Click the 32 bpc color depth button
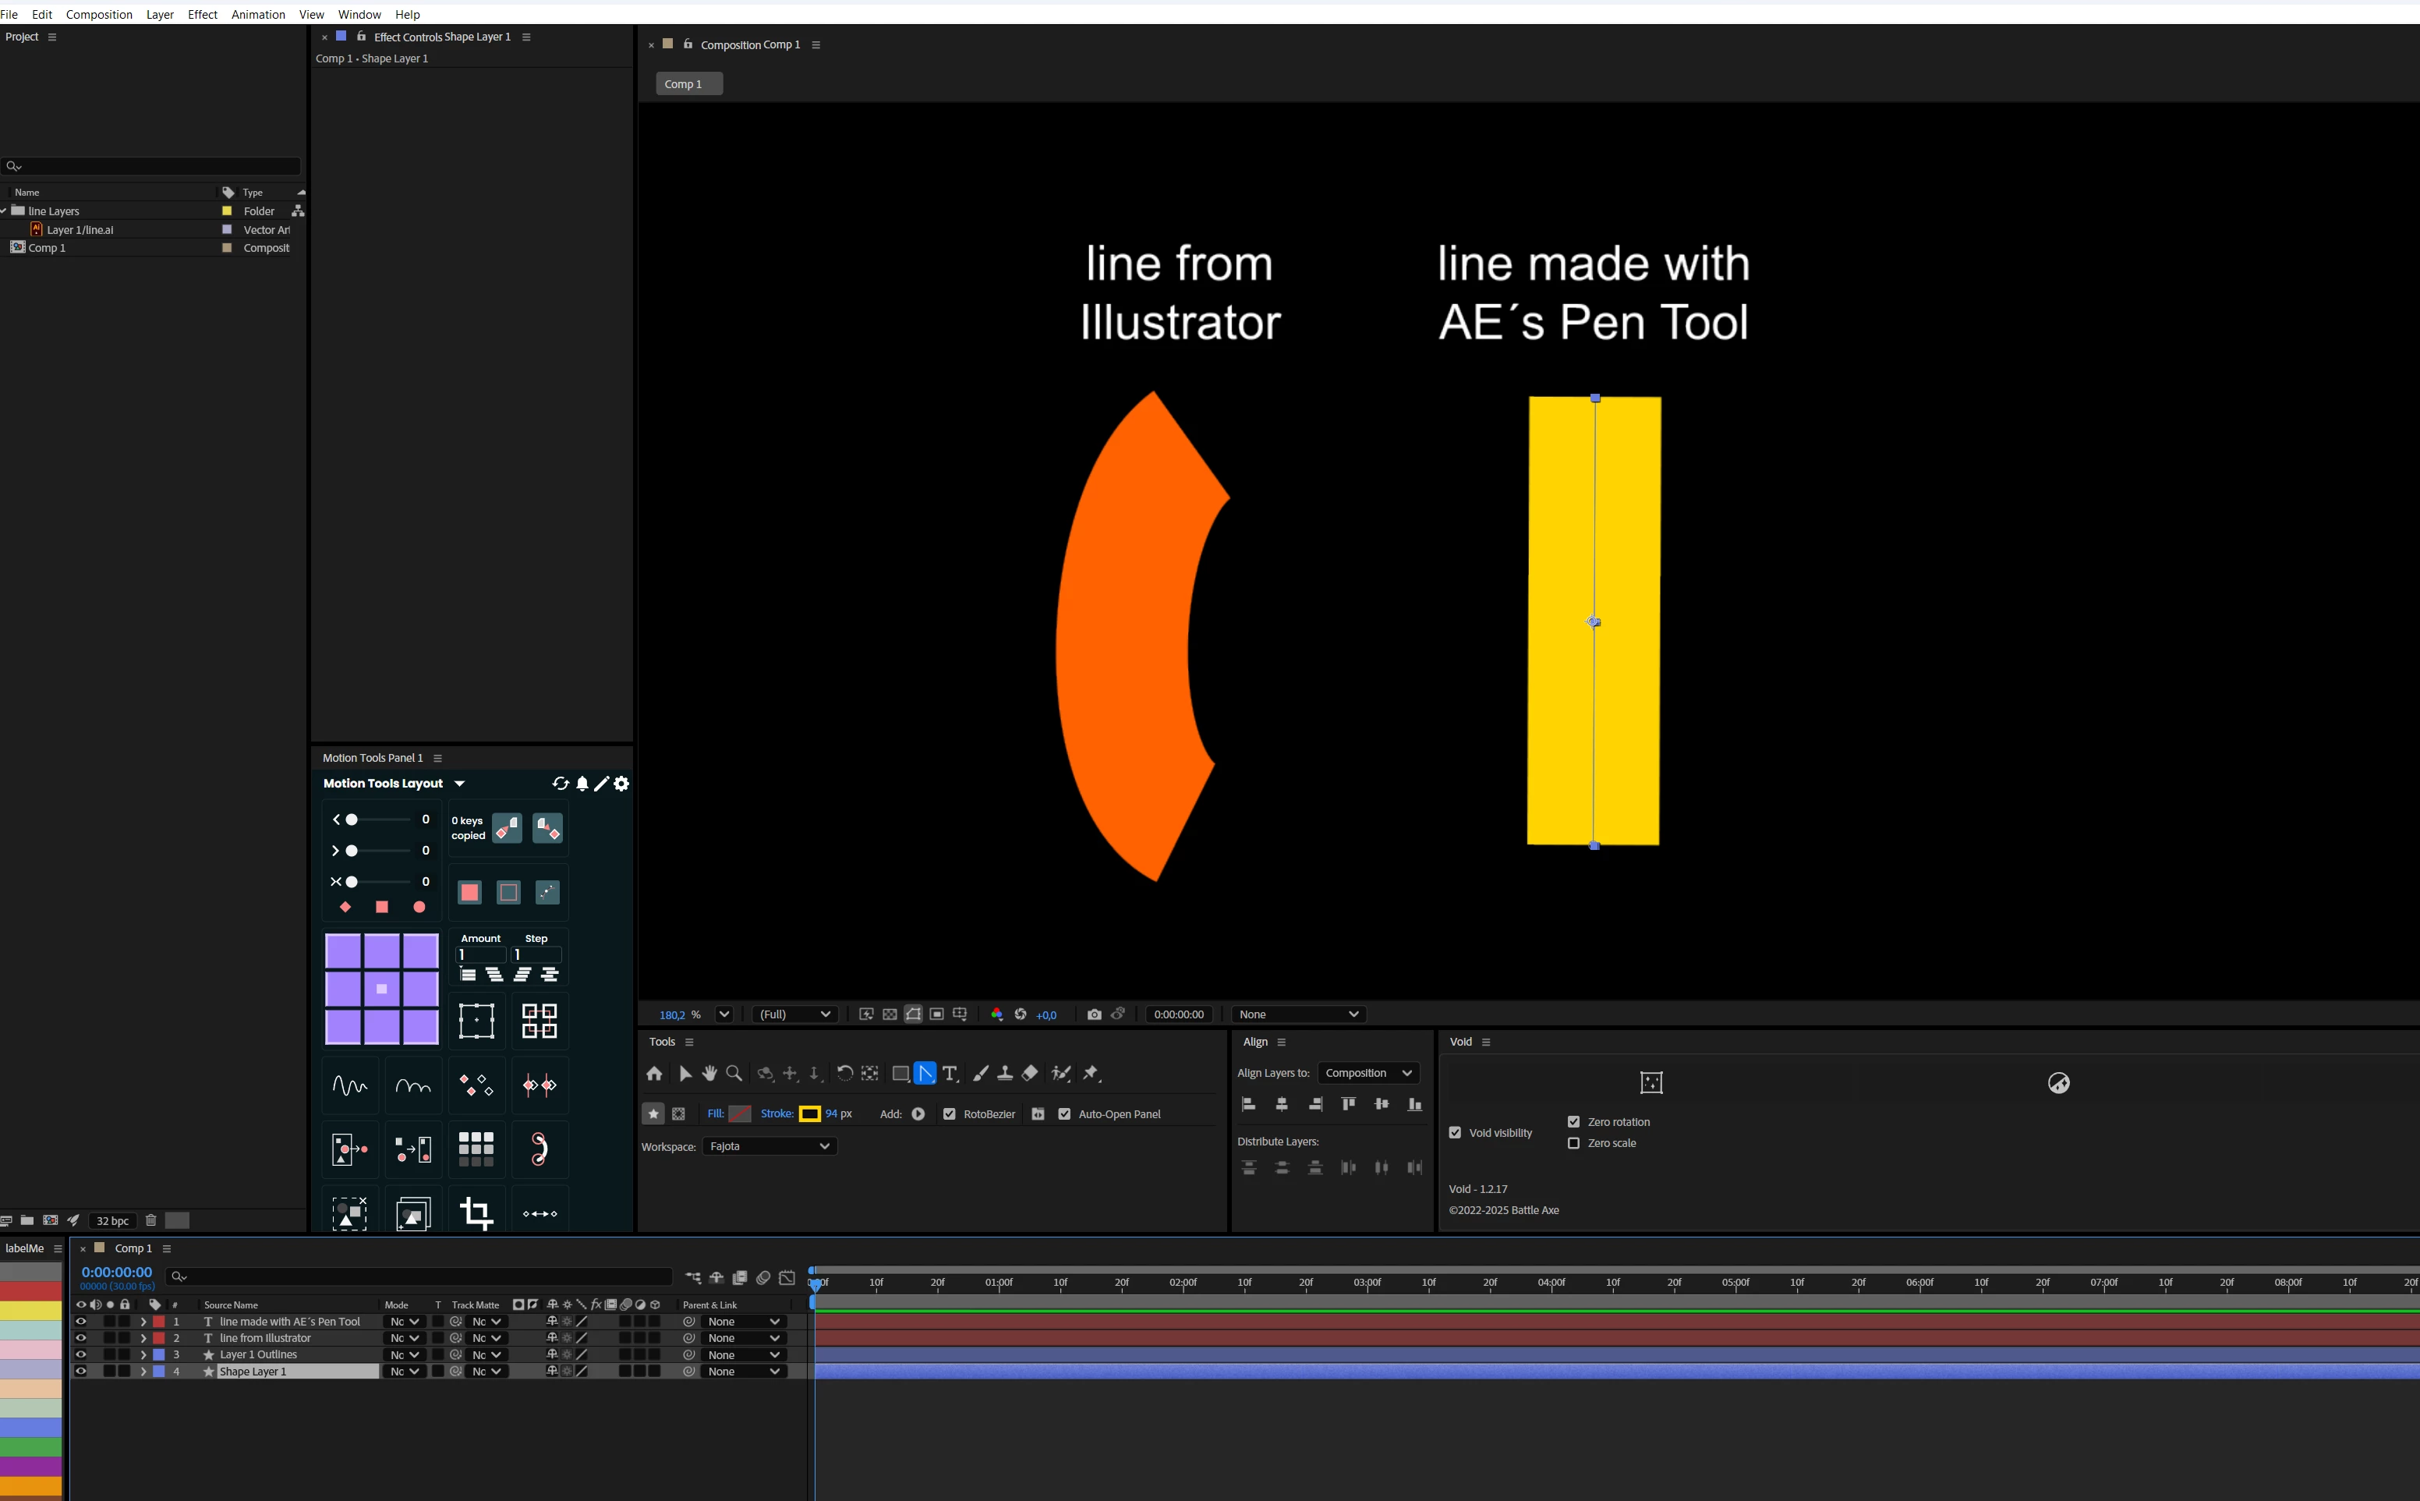 point(112,1221)
